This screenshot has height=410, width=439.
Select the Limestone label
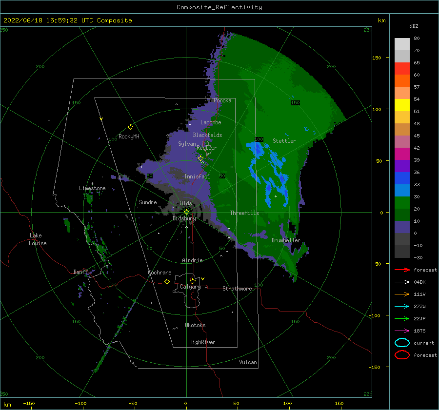pyautogui.click(x=92, y=188)
